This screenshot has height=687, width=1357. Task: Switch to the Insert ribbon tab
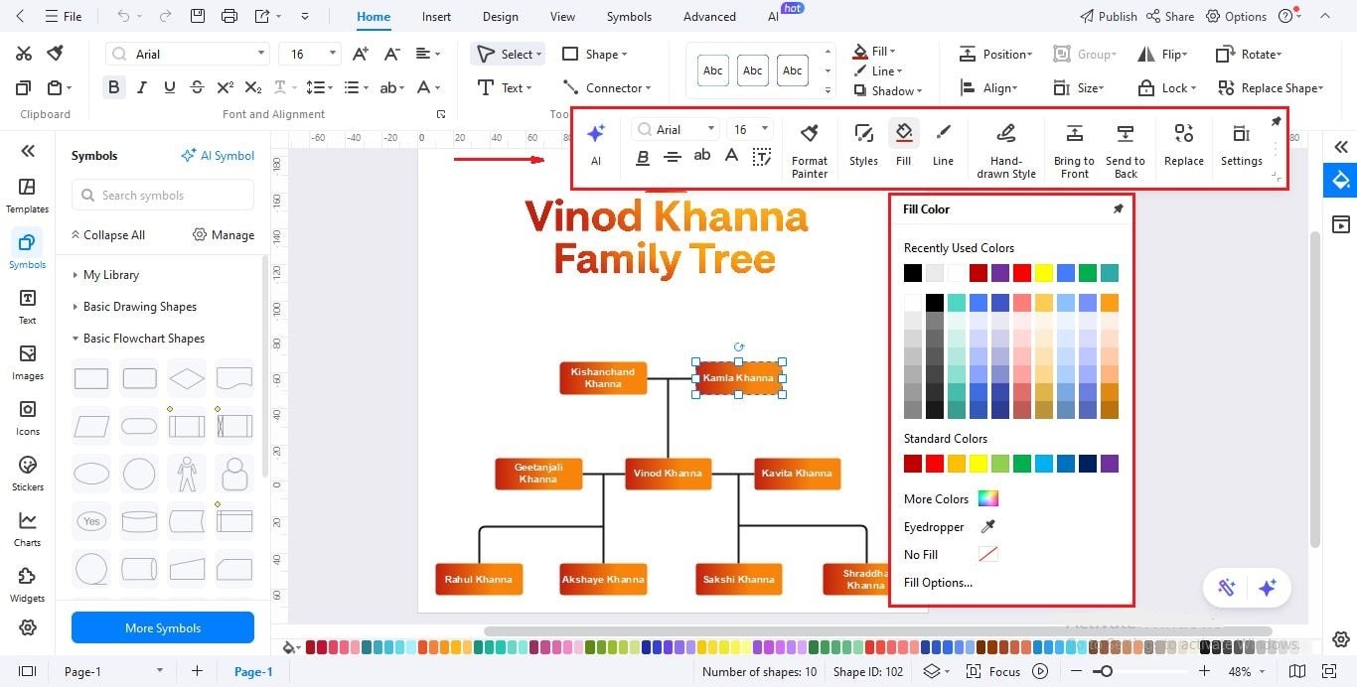click(x=436, y=16)
